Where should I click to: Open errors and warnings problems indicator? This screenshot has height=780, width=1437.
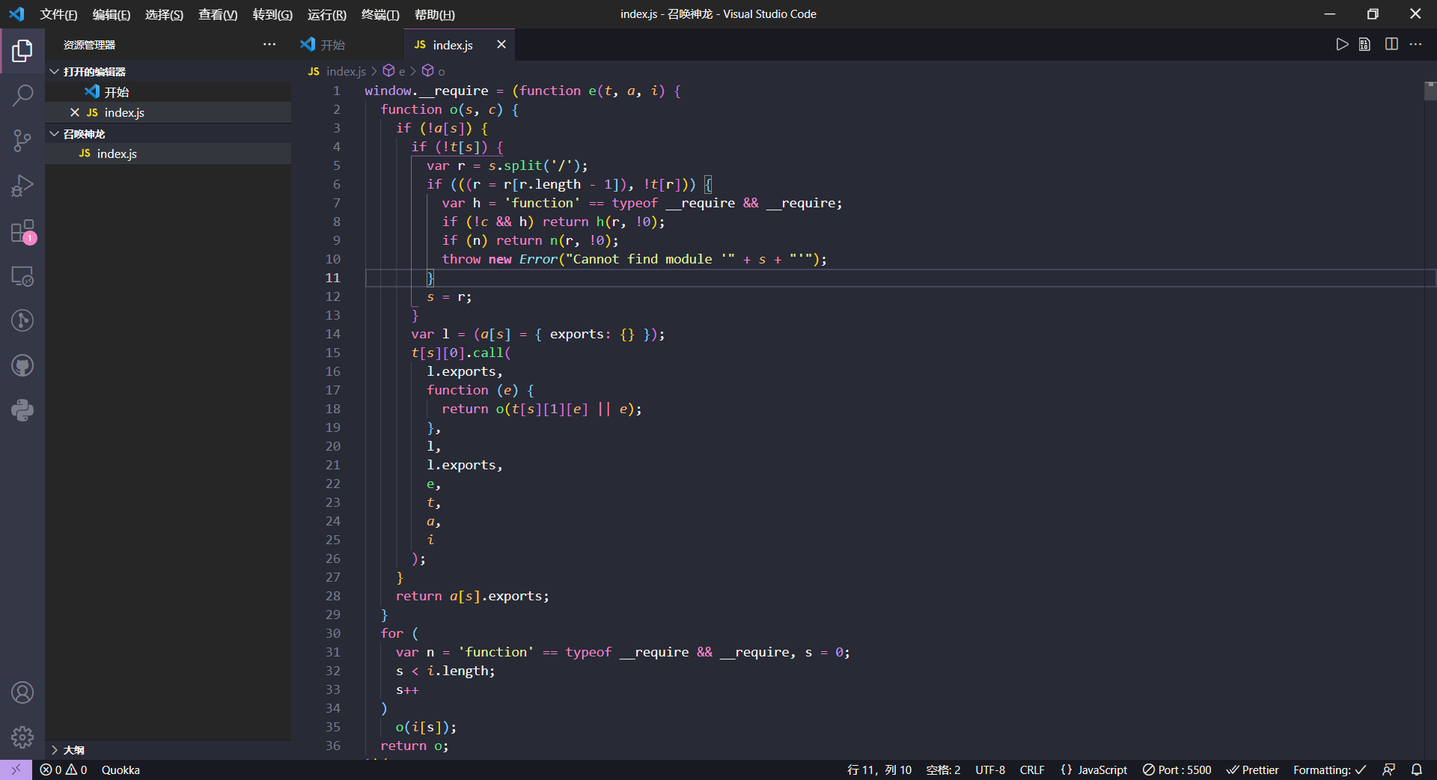64,770
